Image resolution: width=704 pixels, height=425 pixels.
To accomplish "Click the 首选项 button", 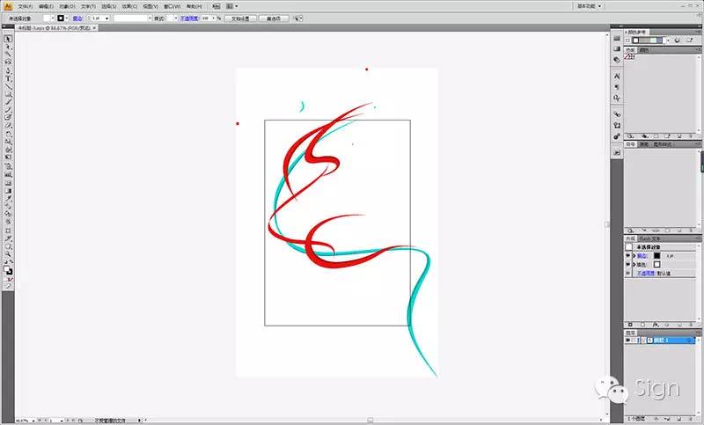I will [277, 18].
